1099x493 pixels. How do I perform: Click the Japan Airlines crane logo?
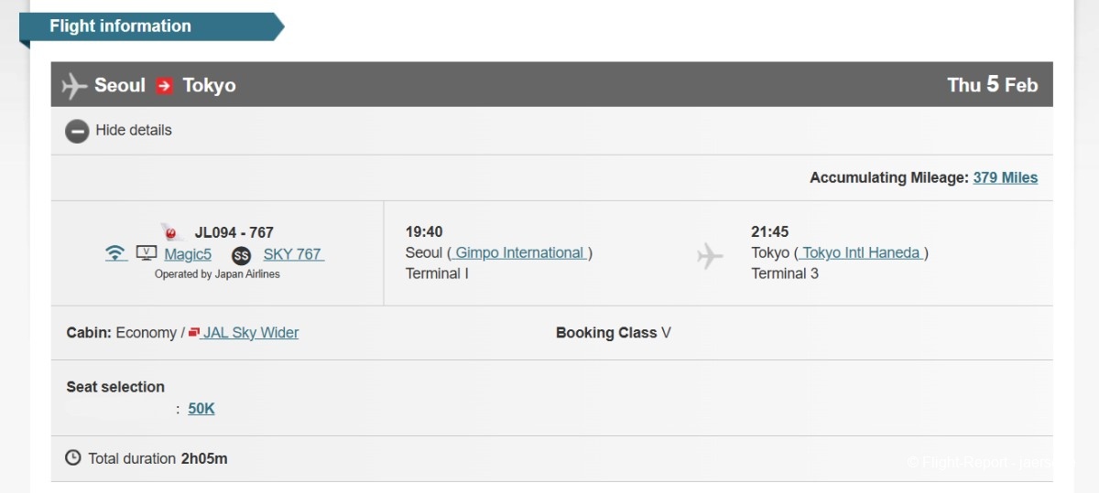click(172, 232)
